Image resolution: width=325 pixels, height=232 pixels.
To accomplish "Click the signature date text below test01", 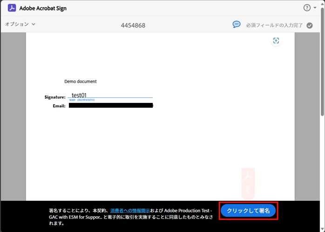I will 82,100.
